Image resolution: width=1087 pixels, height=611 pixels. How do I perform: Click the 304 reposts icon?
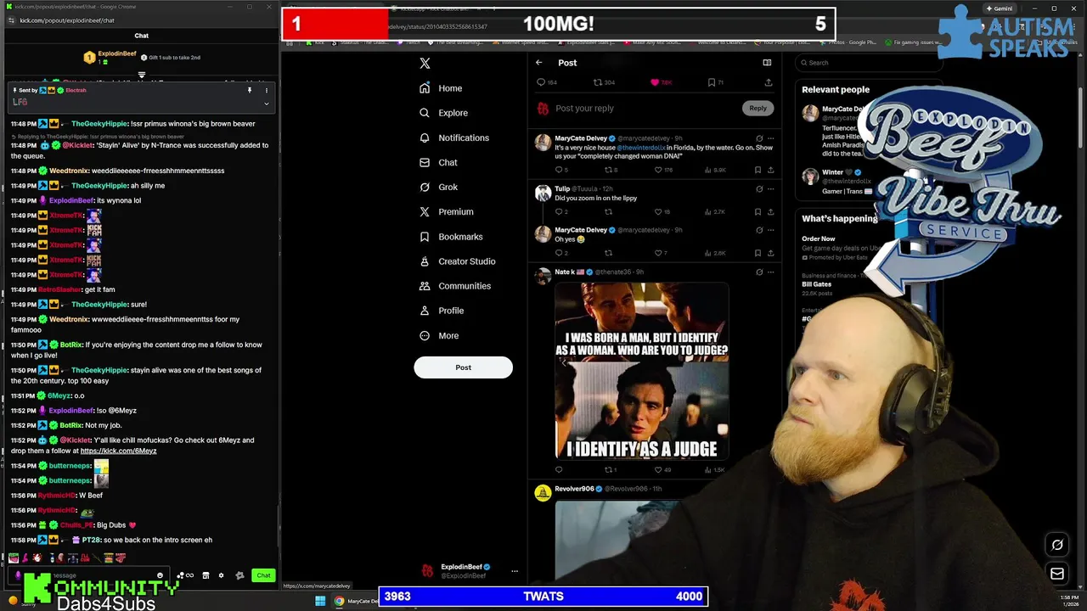(x=598, y=82)
